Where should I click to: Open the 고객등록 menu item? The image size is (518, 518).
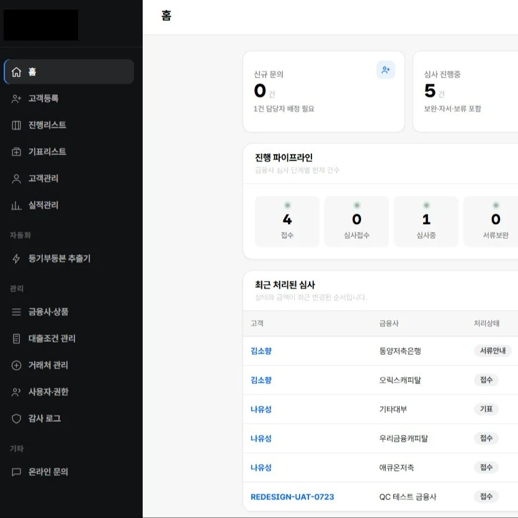tap(69, 99)
